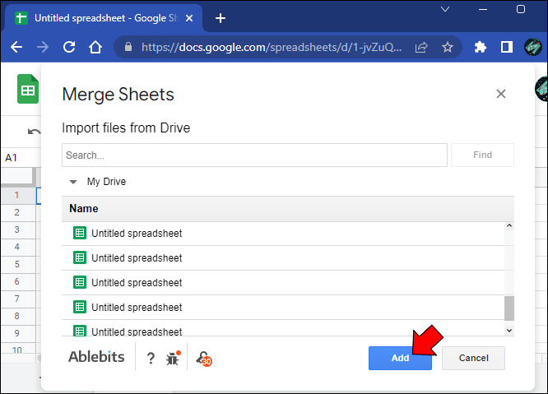Click the share page icon in address bar
548x394 pixels.
point(421,48)
